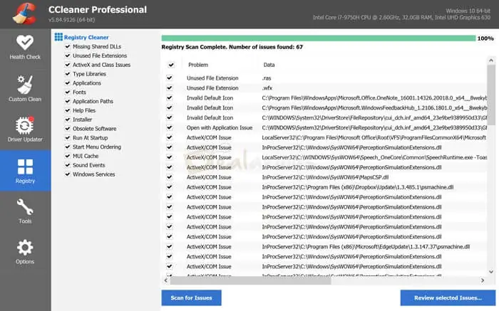Screen dimensions: 499x311
Task: Click horizontal scrollbar left arrow
Action: click(166, 280)
